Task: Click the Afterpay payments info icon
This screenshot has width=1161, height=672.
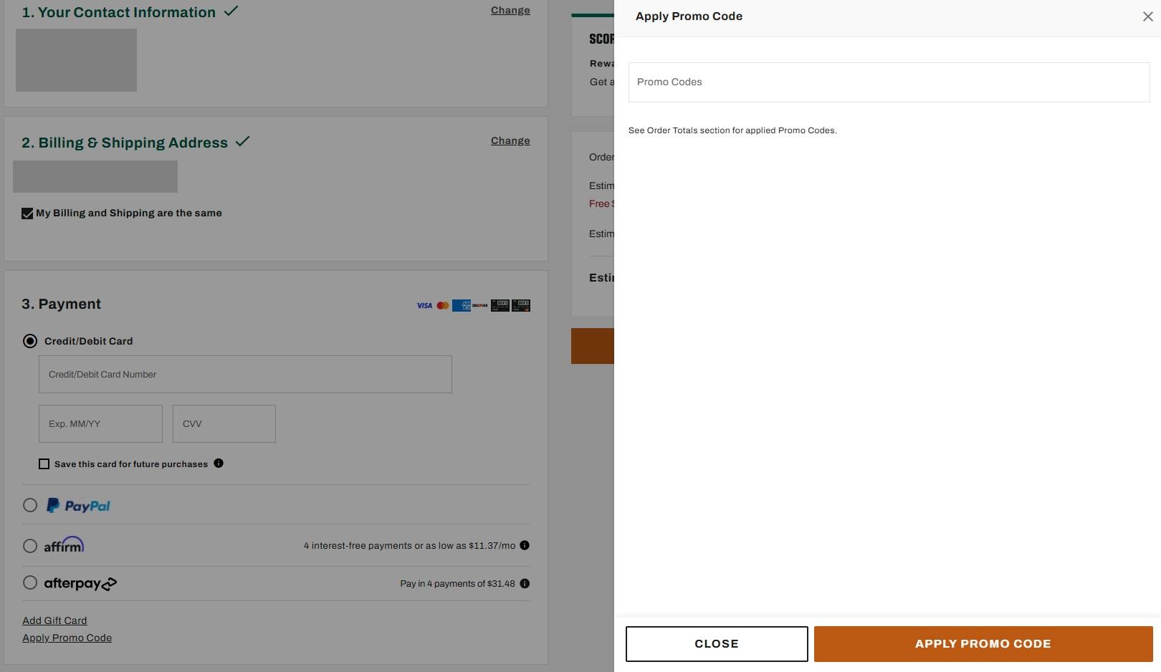Action: click(525, 583)
